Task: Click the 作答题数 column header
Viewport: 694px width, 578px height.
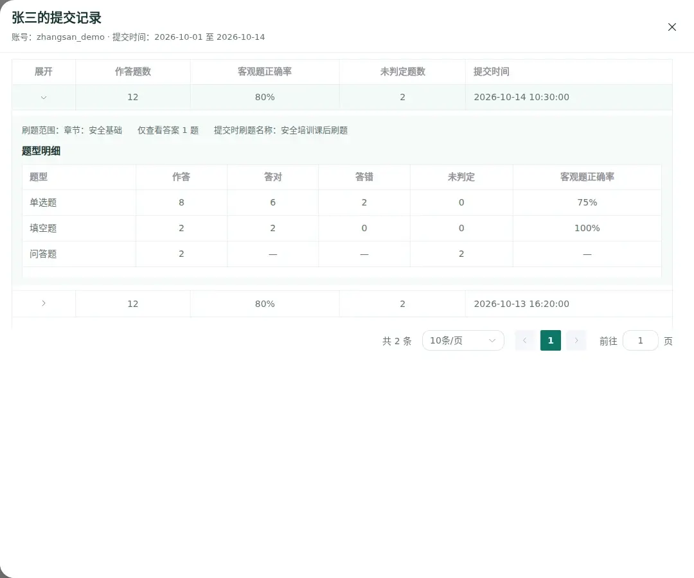Action: tap(133, 72)
